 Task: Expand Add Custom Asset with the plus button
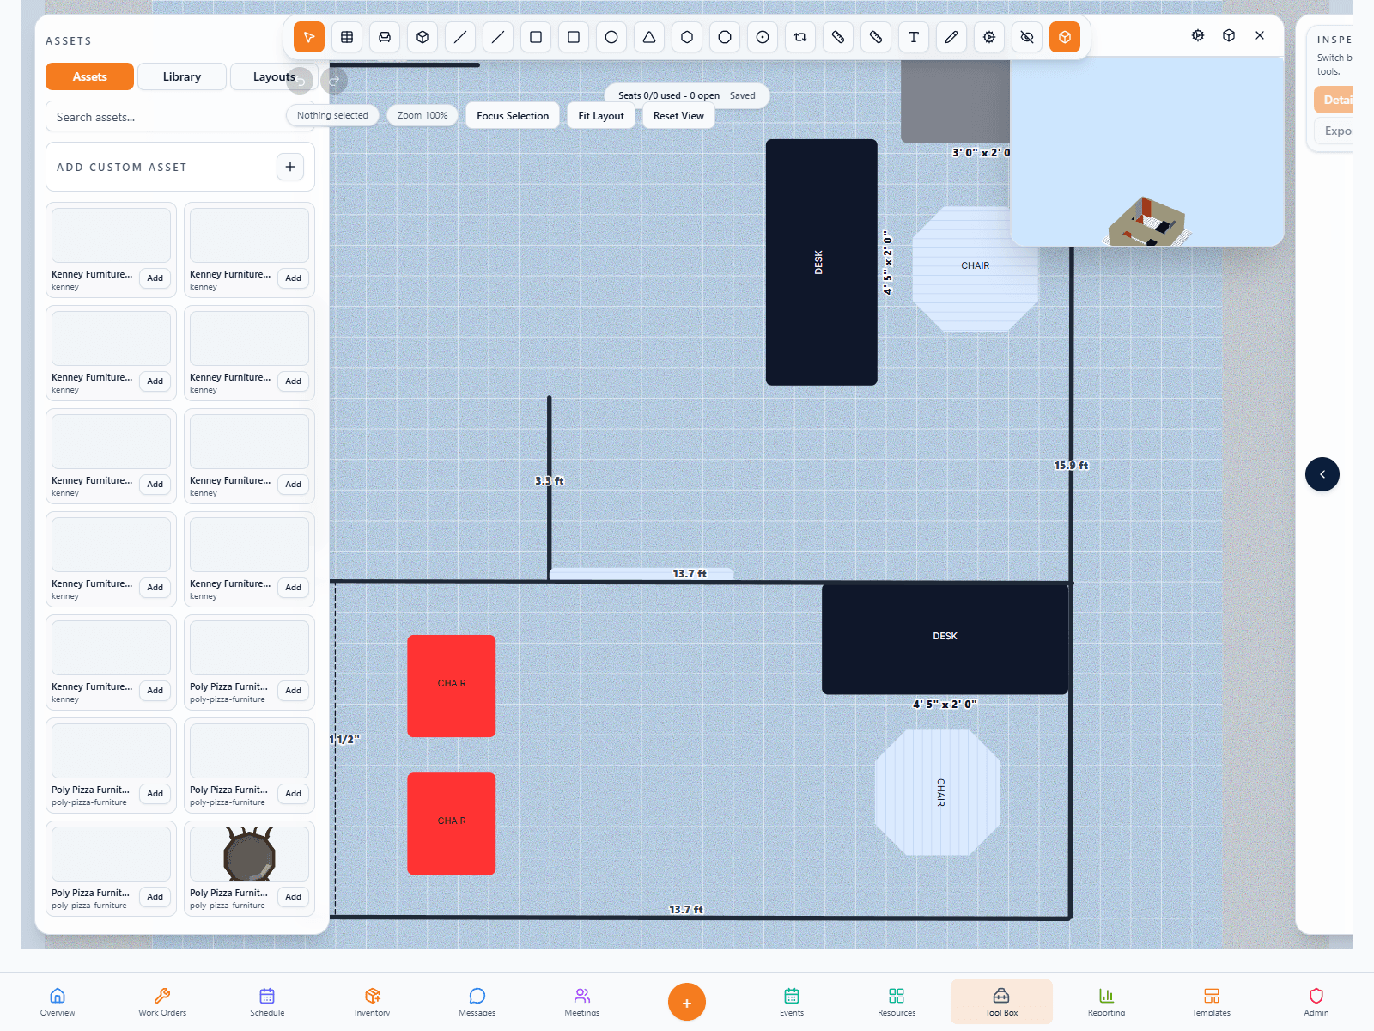point(289,167)
